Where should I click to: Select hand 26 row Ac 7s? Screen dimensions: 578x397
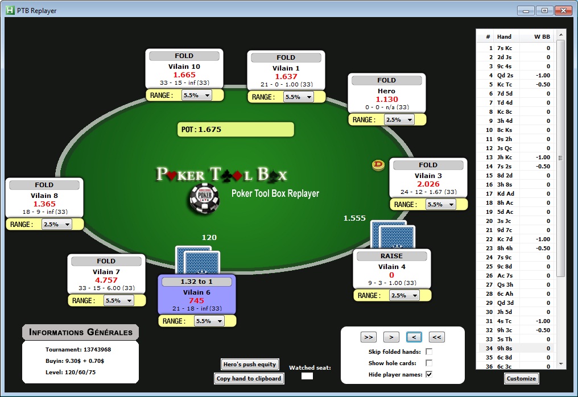tap(516, 275)
